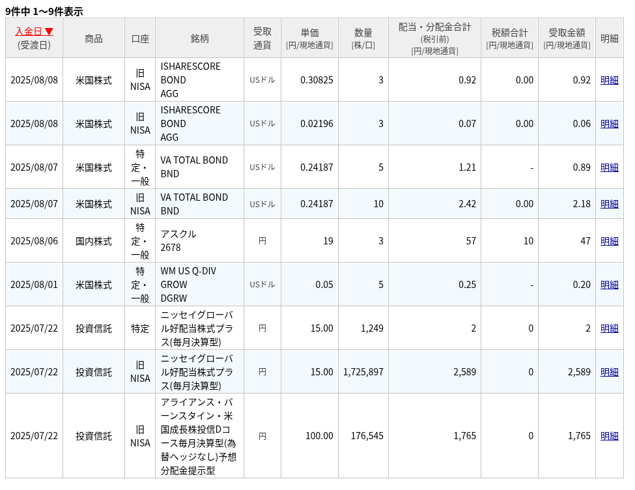Click the 商品 column header
The width and height of the screenshot is (635, 490).
(x=94, y=38)
